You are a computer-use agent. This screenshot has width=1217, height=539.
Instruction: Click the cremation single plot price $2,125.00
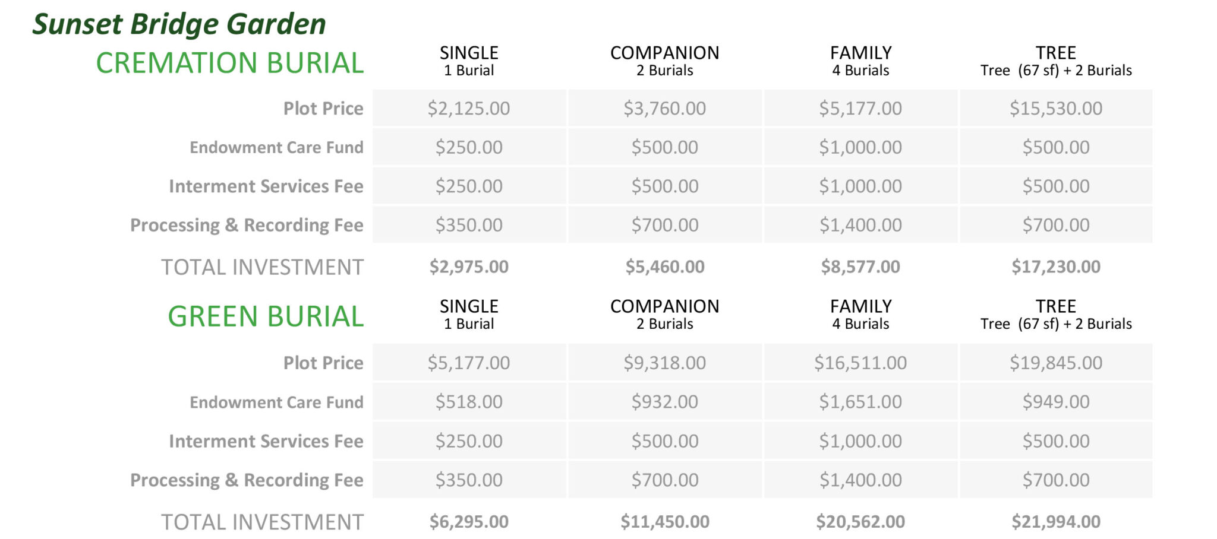click(469, 109)
